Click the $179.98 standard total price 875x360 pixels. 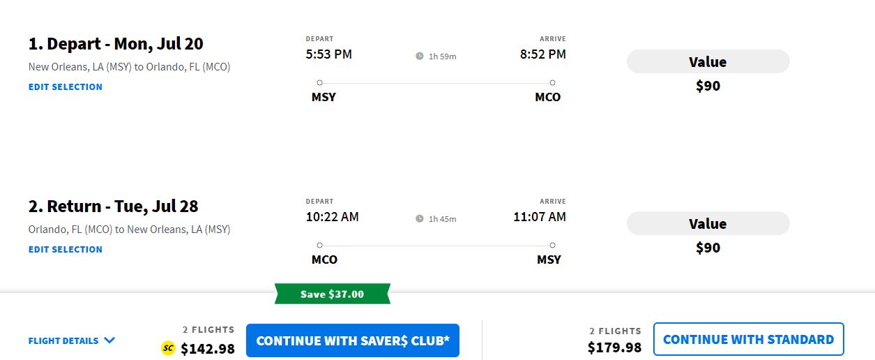pos(614,347)
